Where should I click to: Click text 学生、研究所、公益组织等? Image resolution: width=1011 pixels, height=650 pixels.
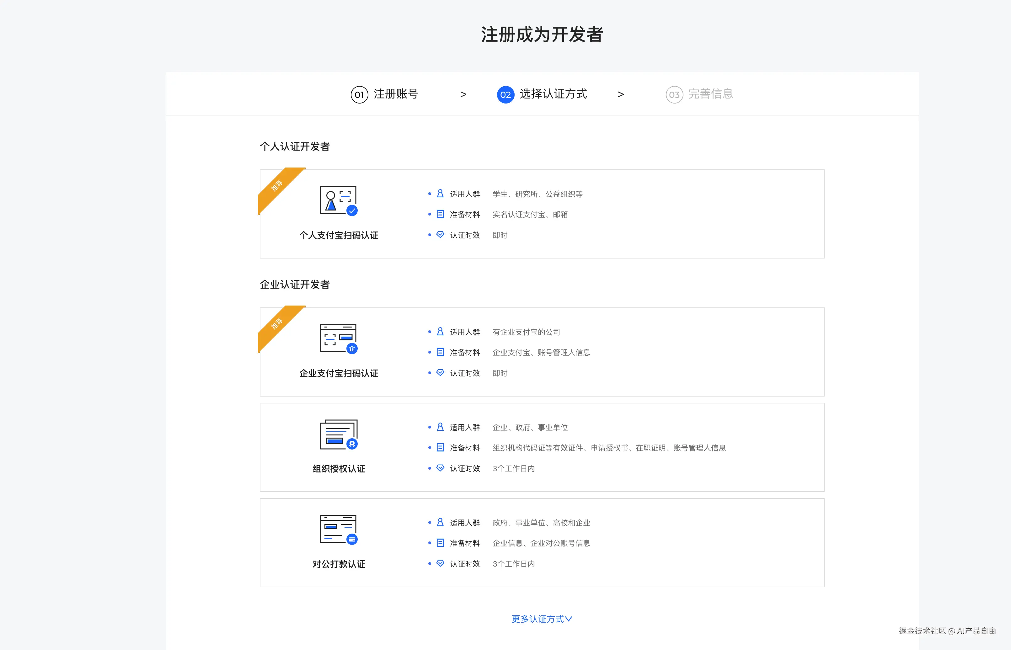pos(538,194)
